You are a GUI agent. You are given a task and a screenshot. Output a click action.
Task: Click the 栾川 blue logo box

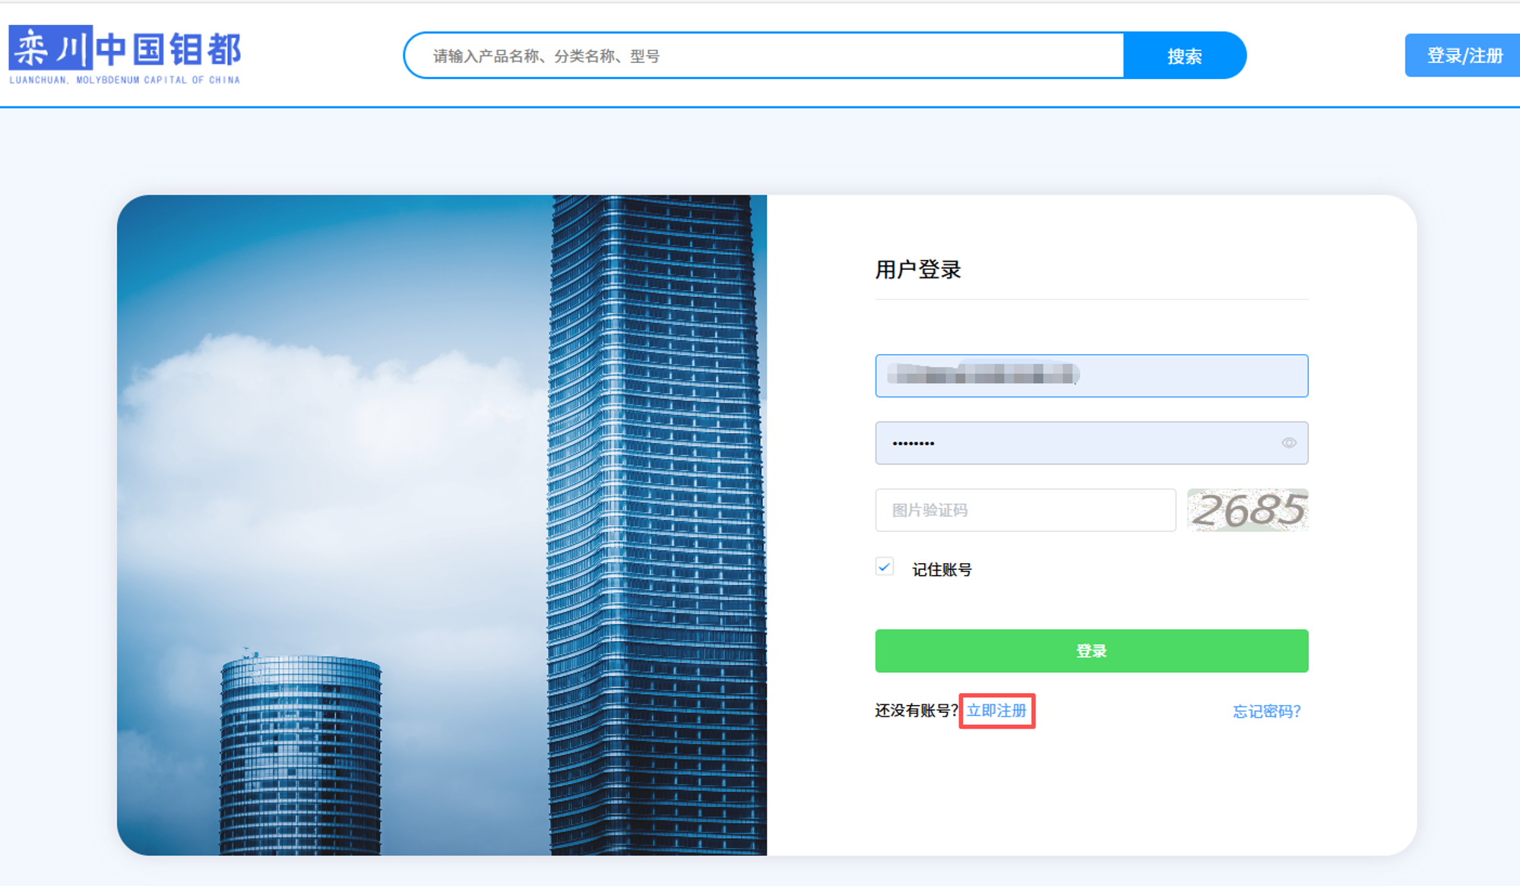(x=50, y=48)
